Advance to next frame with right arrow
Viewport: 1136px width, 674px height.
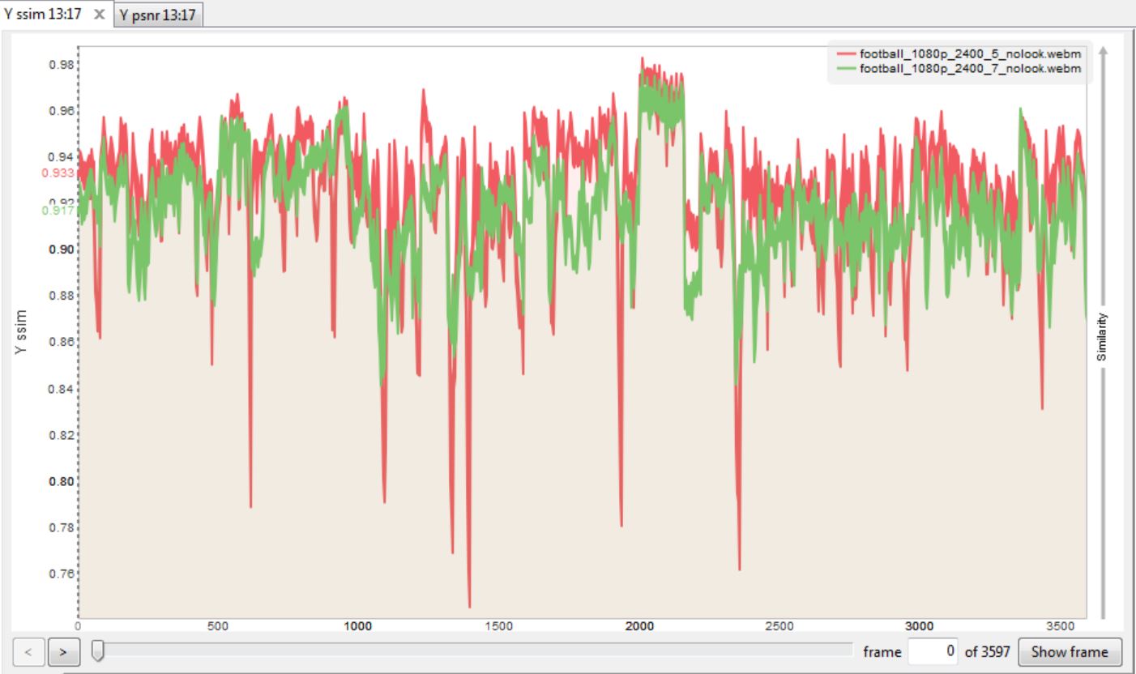[62, 651]
